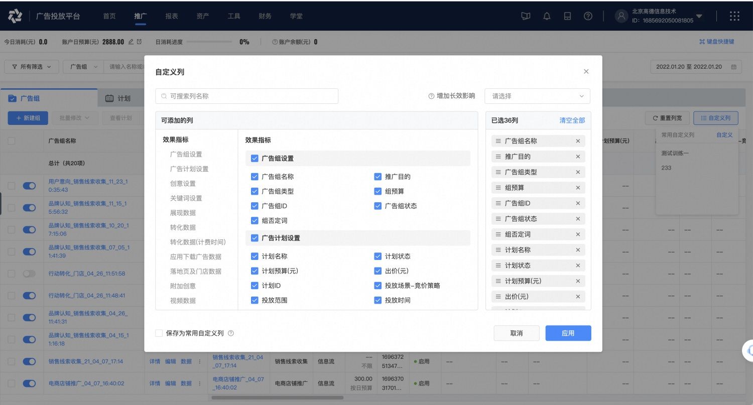This screenshot has width=753, height=405.
Task: Uncheck the 广告计划设置 group checkbox
Action: [255, 238]
